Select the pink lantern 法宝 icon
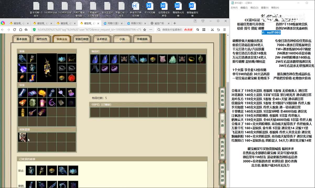Screen dimensions: 315x188 tap(42, 102)
